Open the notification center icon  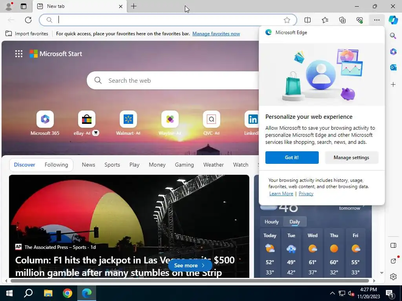(389, 293)
